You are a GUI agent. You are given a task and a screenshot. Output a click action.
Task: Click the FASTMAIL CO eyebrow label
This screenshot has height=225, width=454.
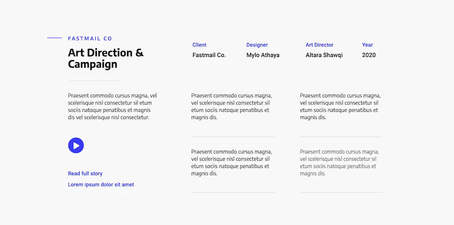90,38
